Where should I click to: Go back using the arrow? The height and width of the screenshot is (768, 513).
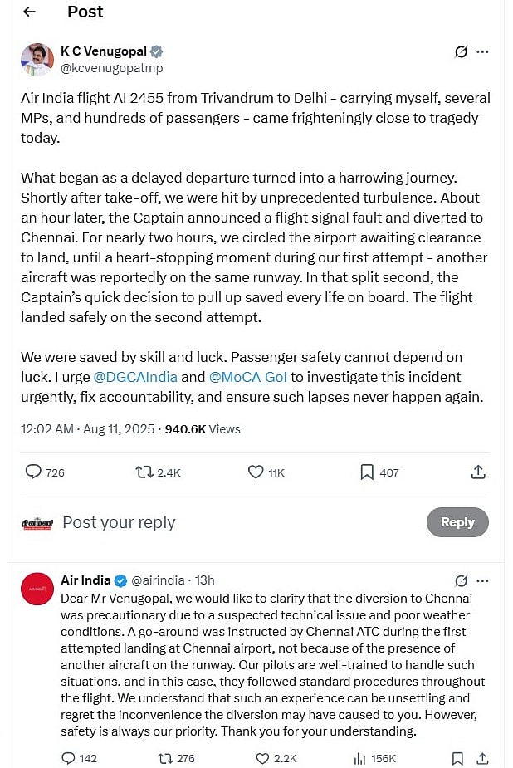click(x=30, y=12)
